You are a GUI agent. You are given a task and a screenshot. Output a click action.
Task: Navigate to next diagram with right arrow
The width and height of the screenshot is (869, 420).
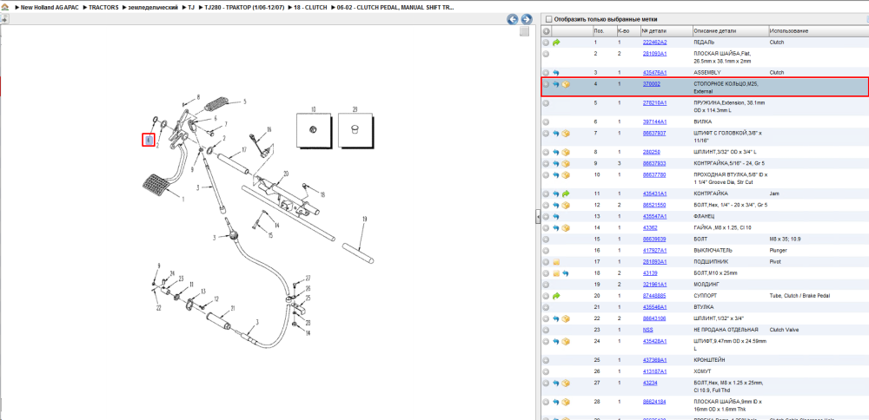point(526,19)
